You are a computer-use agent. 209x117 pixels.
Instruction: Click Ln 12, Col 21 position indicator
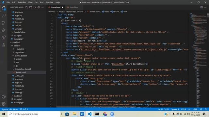coord(164,109)
